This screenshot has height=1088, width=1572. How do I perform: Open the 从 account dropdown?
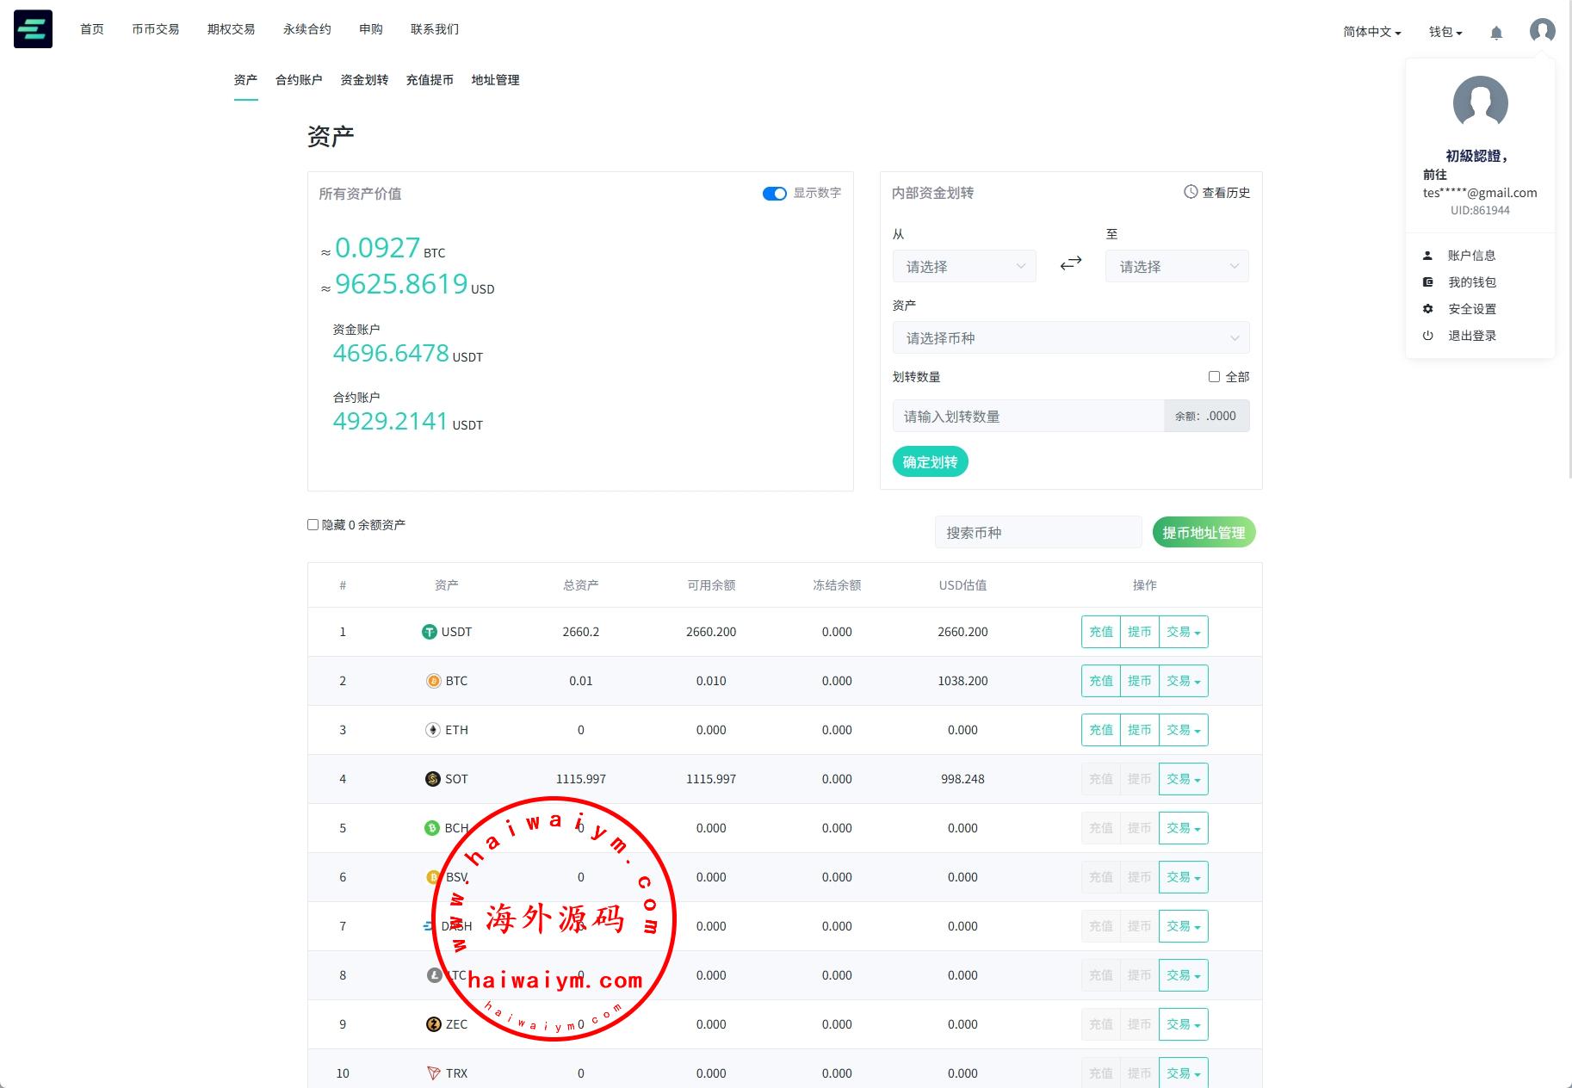pyautogui.click(x=963, y=267)
